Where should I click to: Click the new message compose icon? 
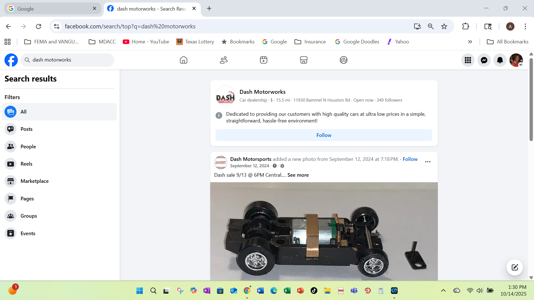[514, 267]
